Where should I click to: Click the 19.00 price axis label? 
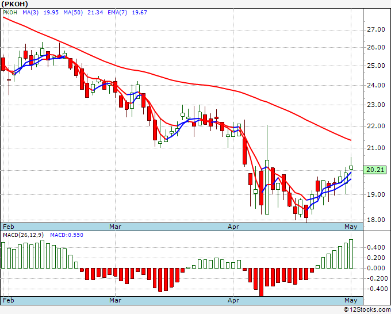click(x=376, y=194)
